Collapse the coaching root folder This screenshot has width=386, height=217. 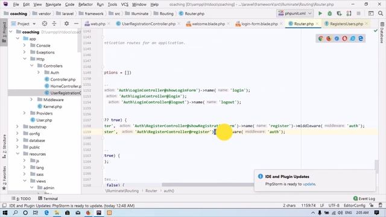pyautogui.click(x=11, y=32)
